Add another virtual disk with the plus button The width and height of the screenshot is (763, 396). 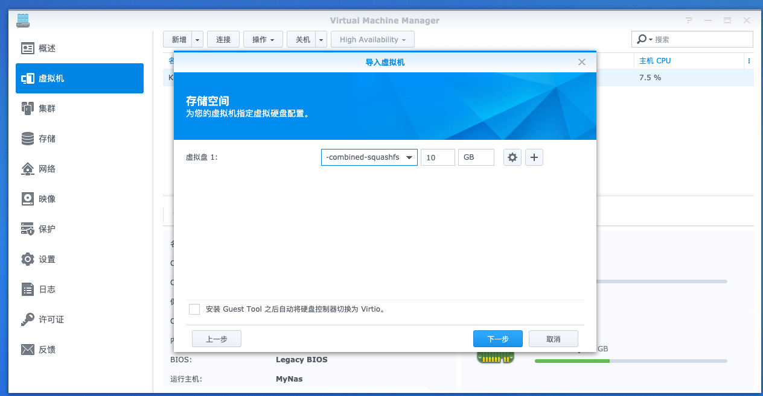(534, 157)
